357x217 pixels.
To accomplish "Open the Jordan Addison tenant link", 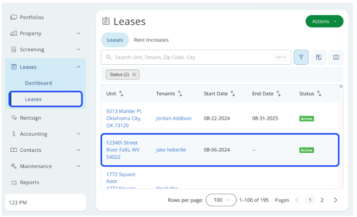I will (x=173, y=119).
